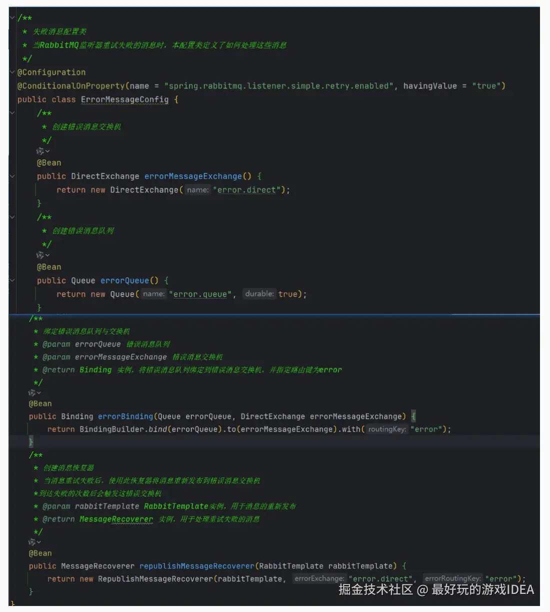
Task: Click '@param rabbitTemplate' in the Javadoc
Action: [x=91, y=506]
